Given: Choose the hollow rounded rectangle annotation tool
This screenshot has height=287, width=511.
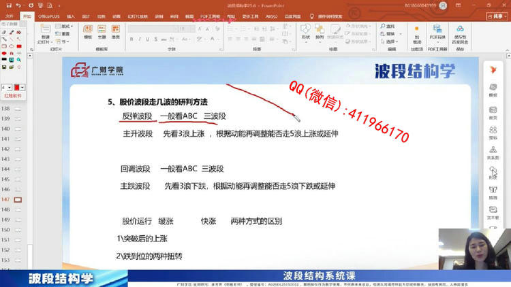Looking at the screenshot, I should tap(4, 46).
